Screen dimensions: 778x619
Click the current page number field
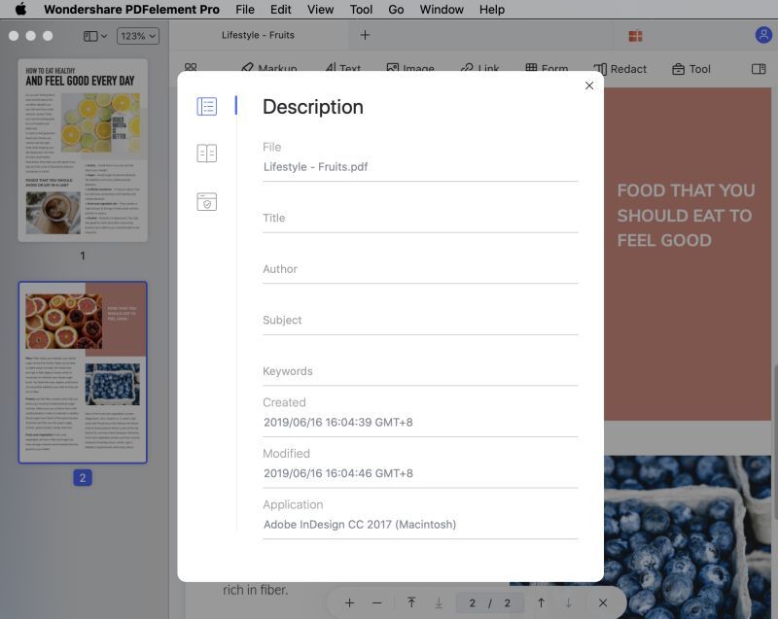(x=473, y=602)
